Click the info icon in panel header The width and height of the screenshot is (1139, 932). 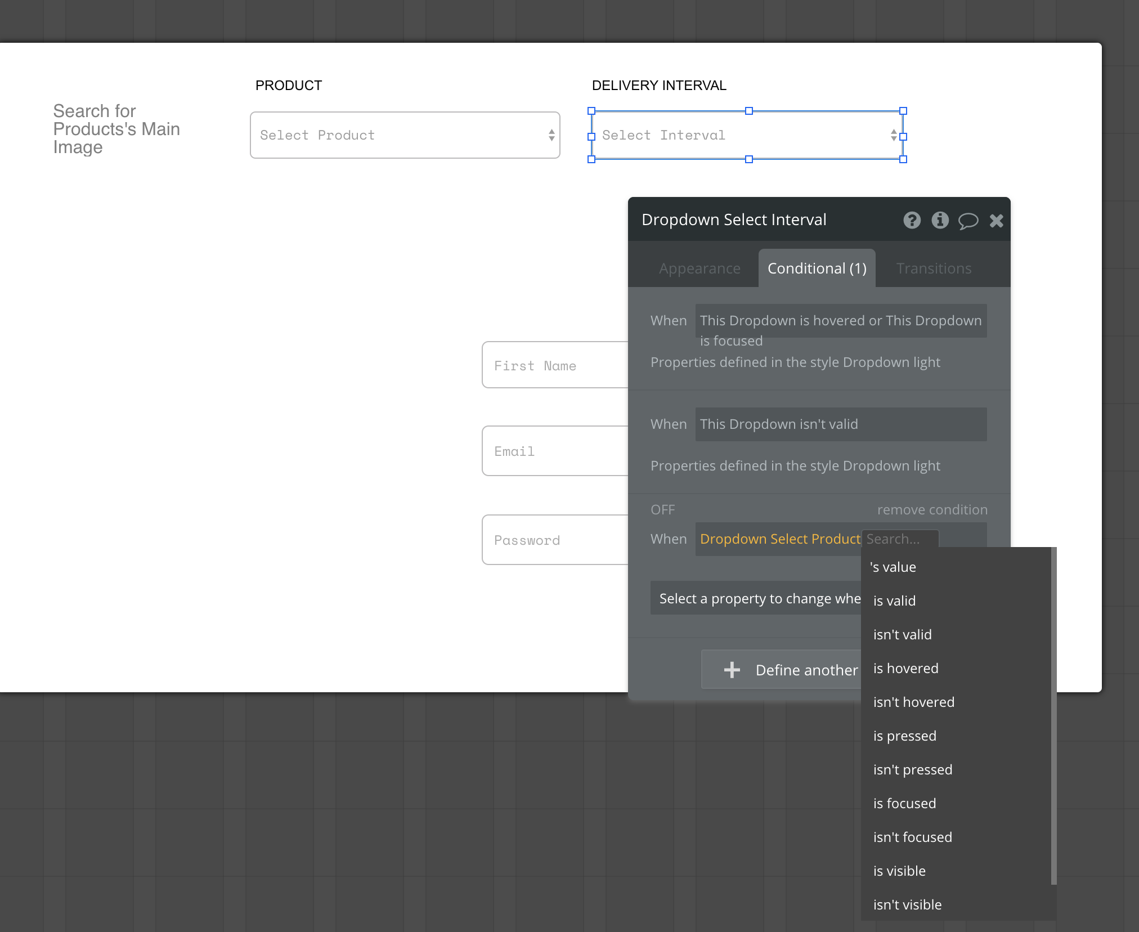940,220
